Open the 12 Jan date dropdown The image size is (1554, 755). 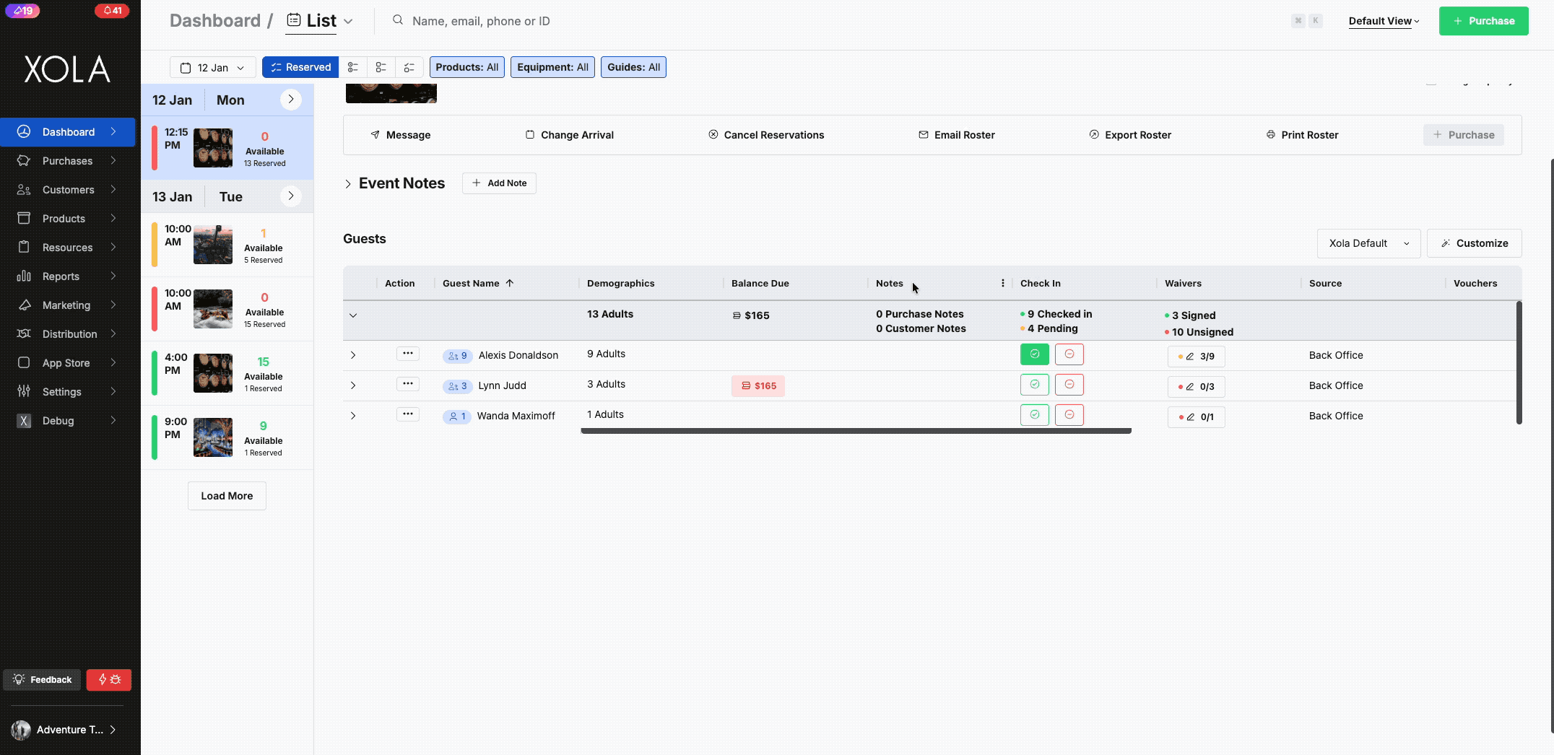(212, 67)
